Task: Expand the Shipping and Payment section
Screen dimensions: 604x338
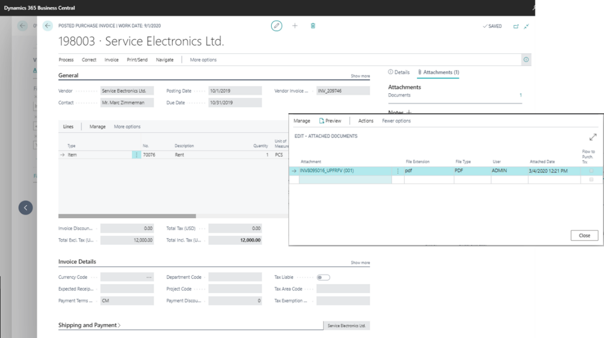Action: (x=89, y=325)
